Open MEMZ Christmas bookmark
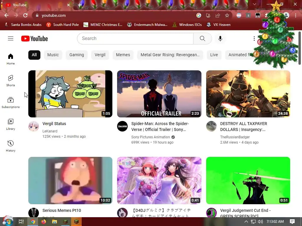This screenshot has height=226, width=302. (103, 25)
